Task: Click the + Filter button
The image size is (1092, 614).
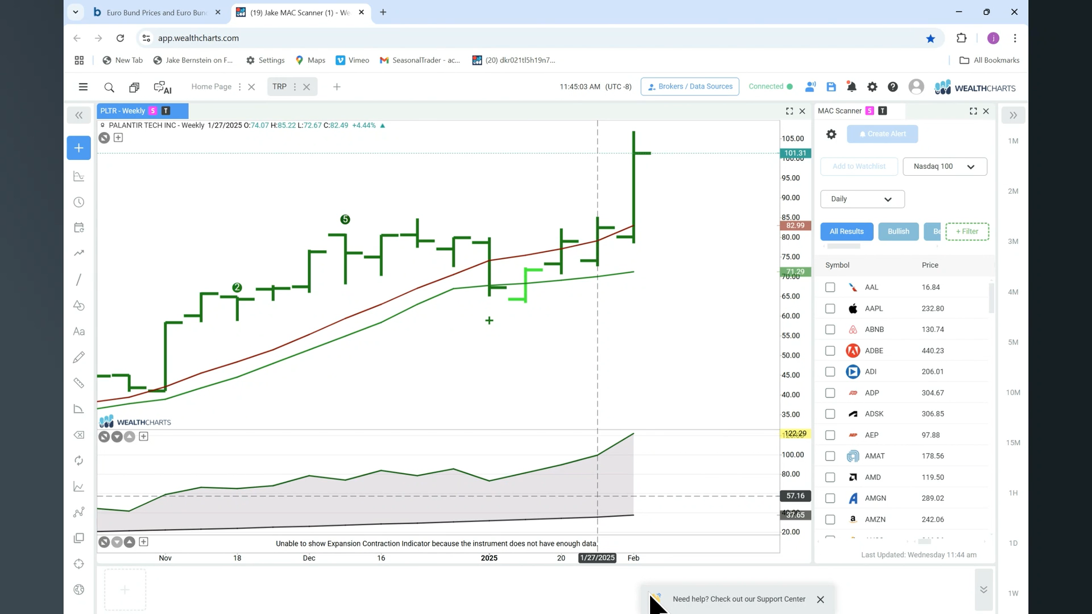Action: click(x=967, y=231)
